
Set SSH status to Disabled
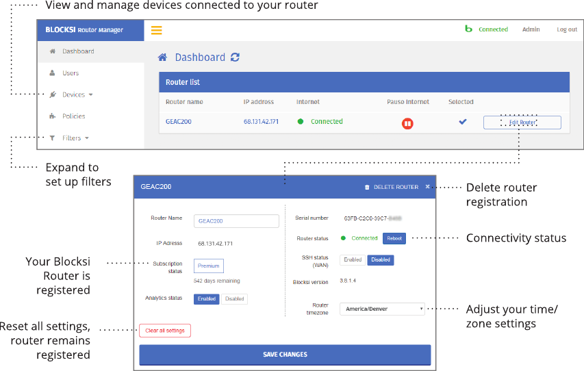tap(380, 259)
